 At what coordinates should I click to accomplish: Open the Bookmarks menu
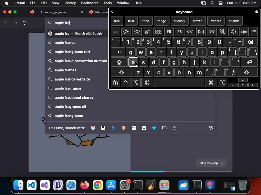(89, 3)
